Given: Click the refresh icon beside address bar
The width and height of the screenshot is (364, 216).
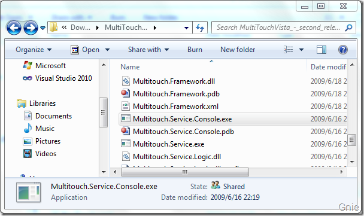Looking at the screenshot, I should coord(200,28).
